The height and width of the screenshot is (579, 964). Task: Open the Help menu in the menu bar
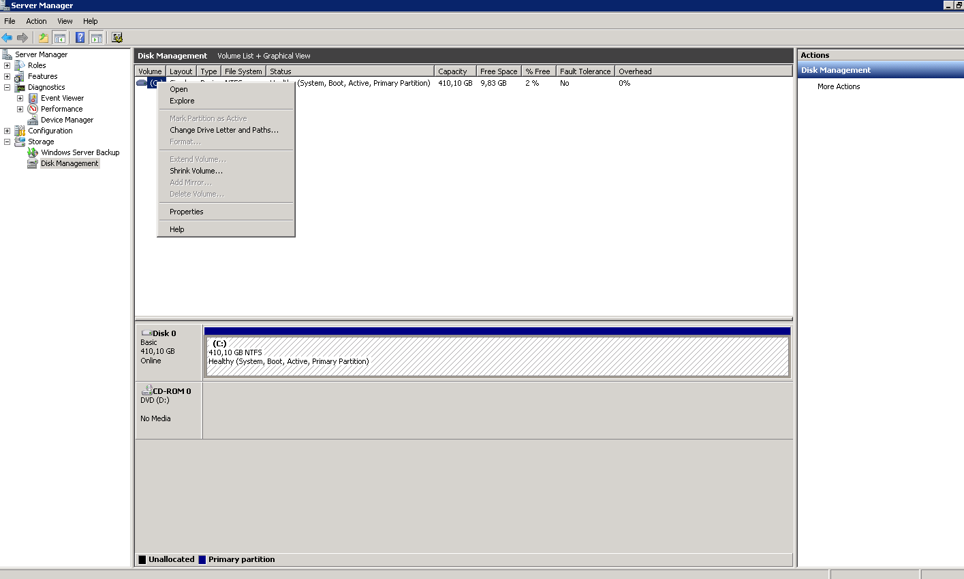click(x=91, y=21)
